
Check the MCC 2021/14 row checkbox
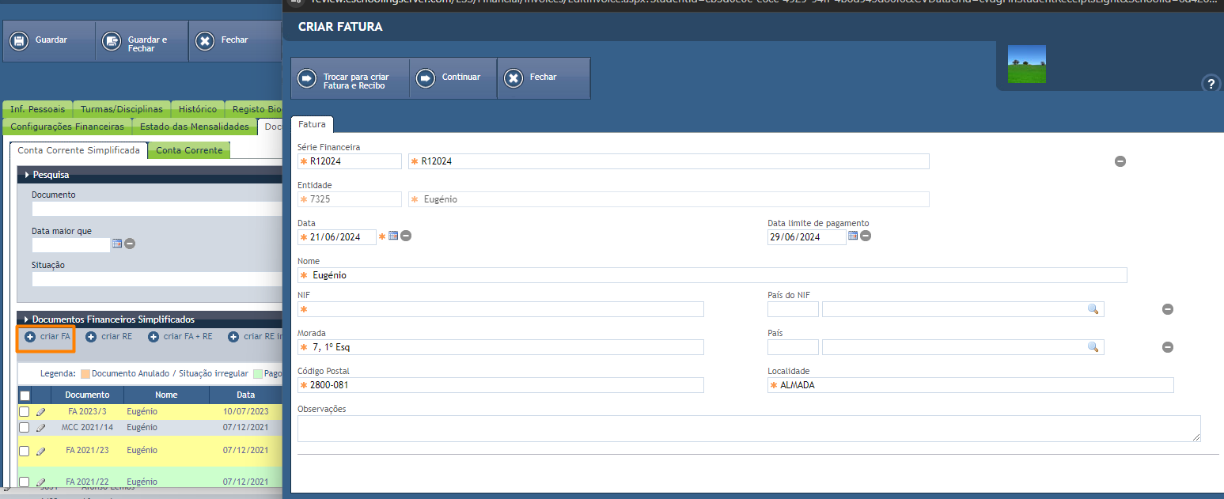point(24,427)
